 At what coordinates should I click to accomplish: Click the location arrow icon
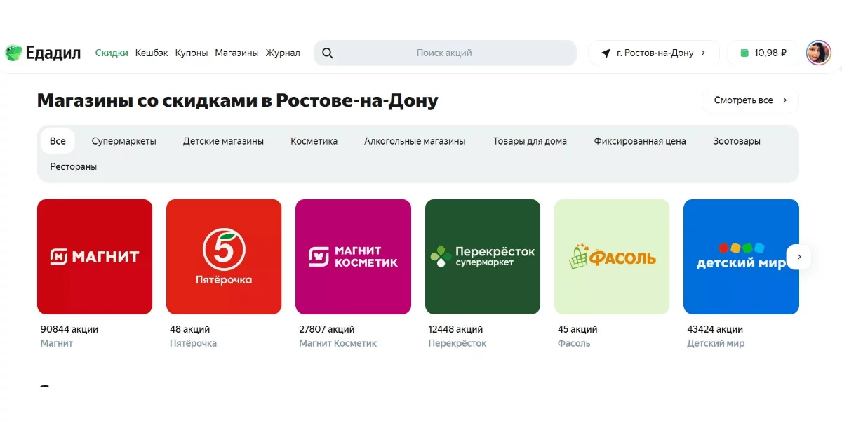[606, 53]
